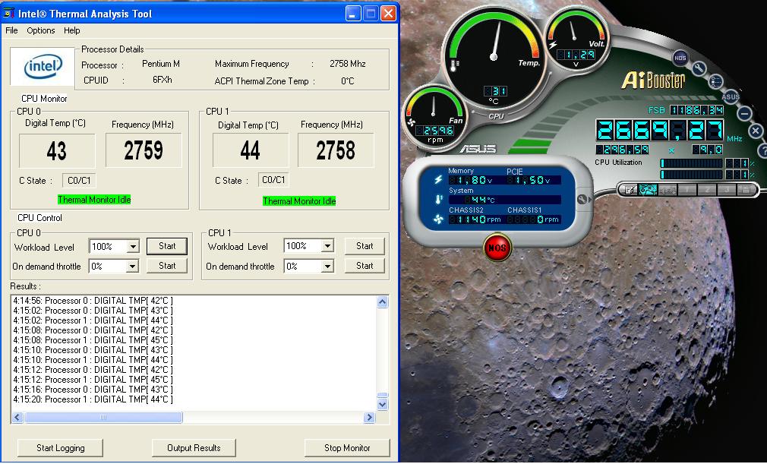Open the Options menu
Viewport: 767px width, 464px height.
40,30
